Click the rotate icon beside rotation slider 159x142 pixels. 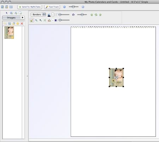point(73,15)
